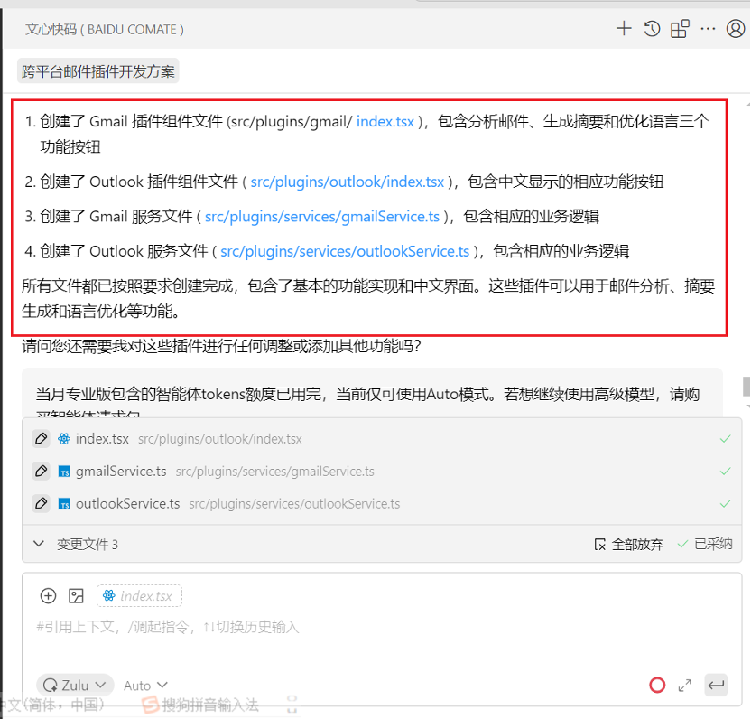This screenshot has height=719, width=751.
Task: Click chat scrollbar thumb on right
Action: [x=746, y=387]
